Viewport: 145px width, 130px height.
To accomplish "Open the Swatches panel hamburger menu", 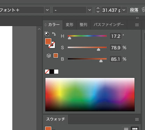I will (x=137, y=119).
